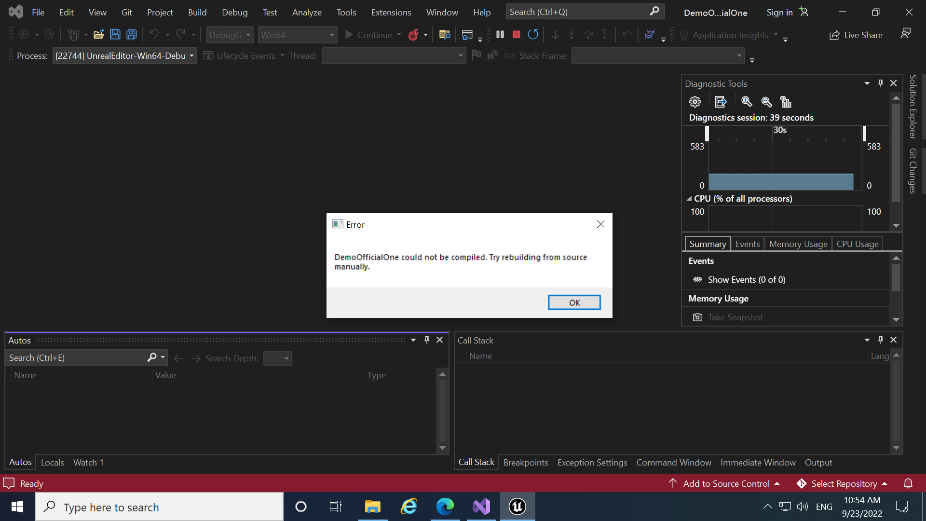
Task: Pin the Diagnostic Tools panel
Action: tap(881, 83)
